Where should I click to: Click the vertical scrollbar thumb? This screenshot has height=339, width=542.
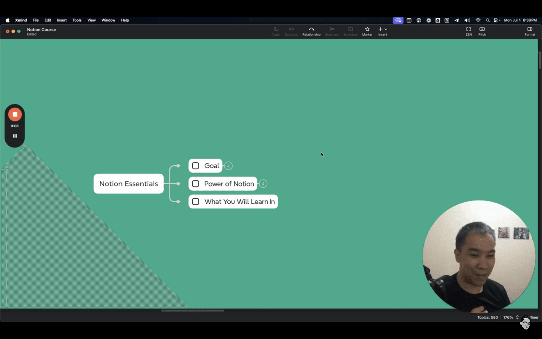coord(540,60)
